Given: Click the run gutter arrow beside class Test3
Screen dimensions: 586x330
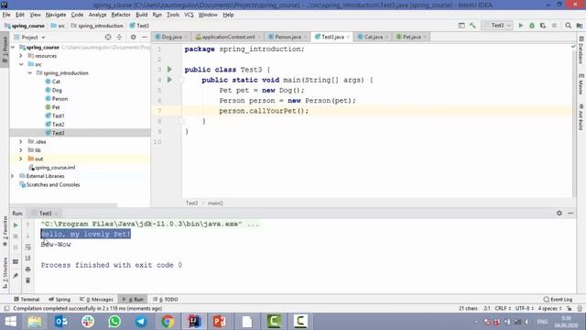Looking at the screenshot, I should (169, 70).
